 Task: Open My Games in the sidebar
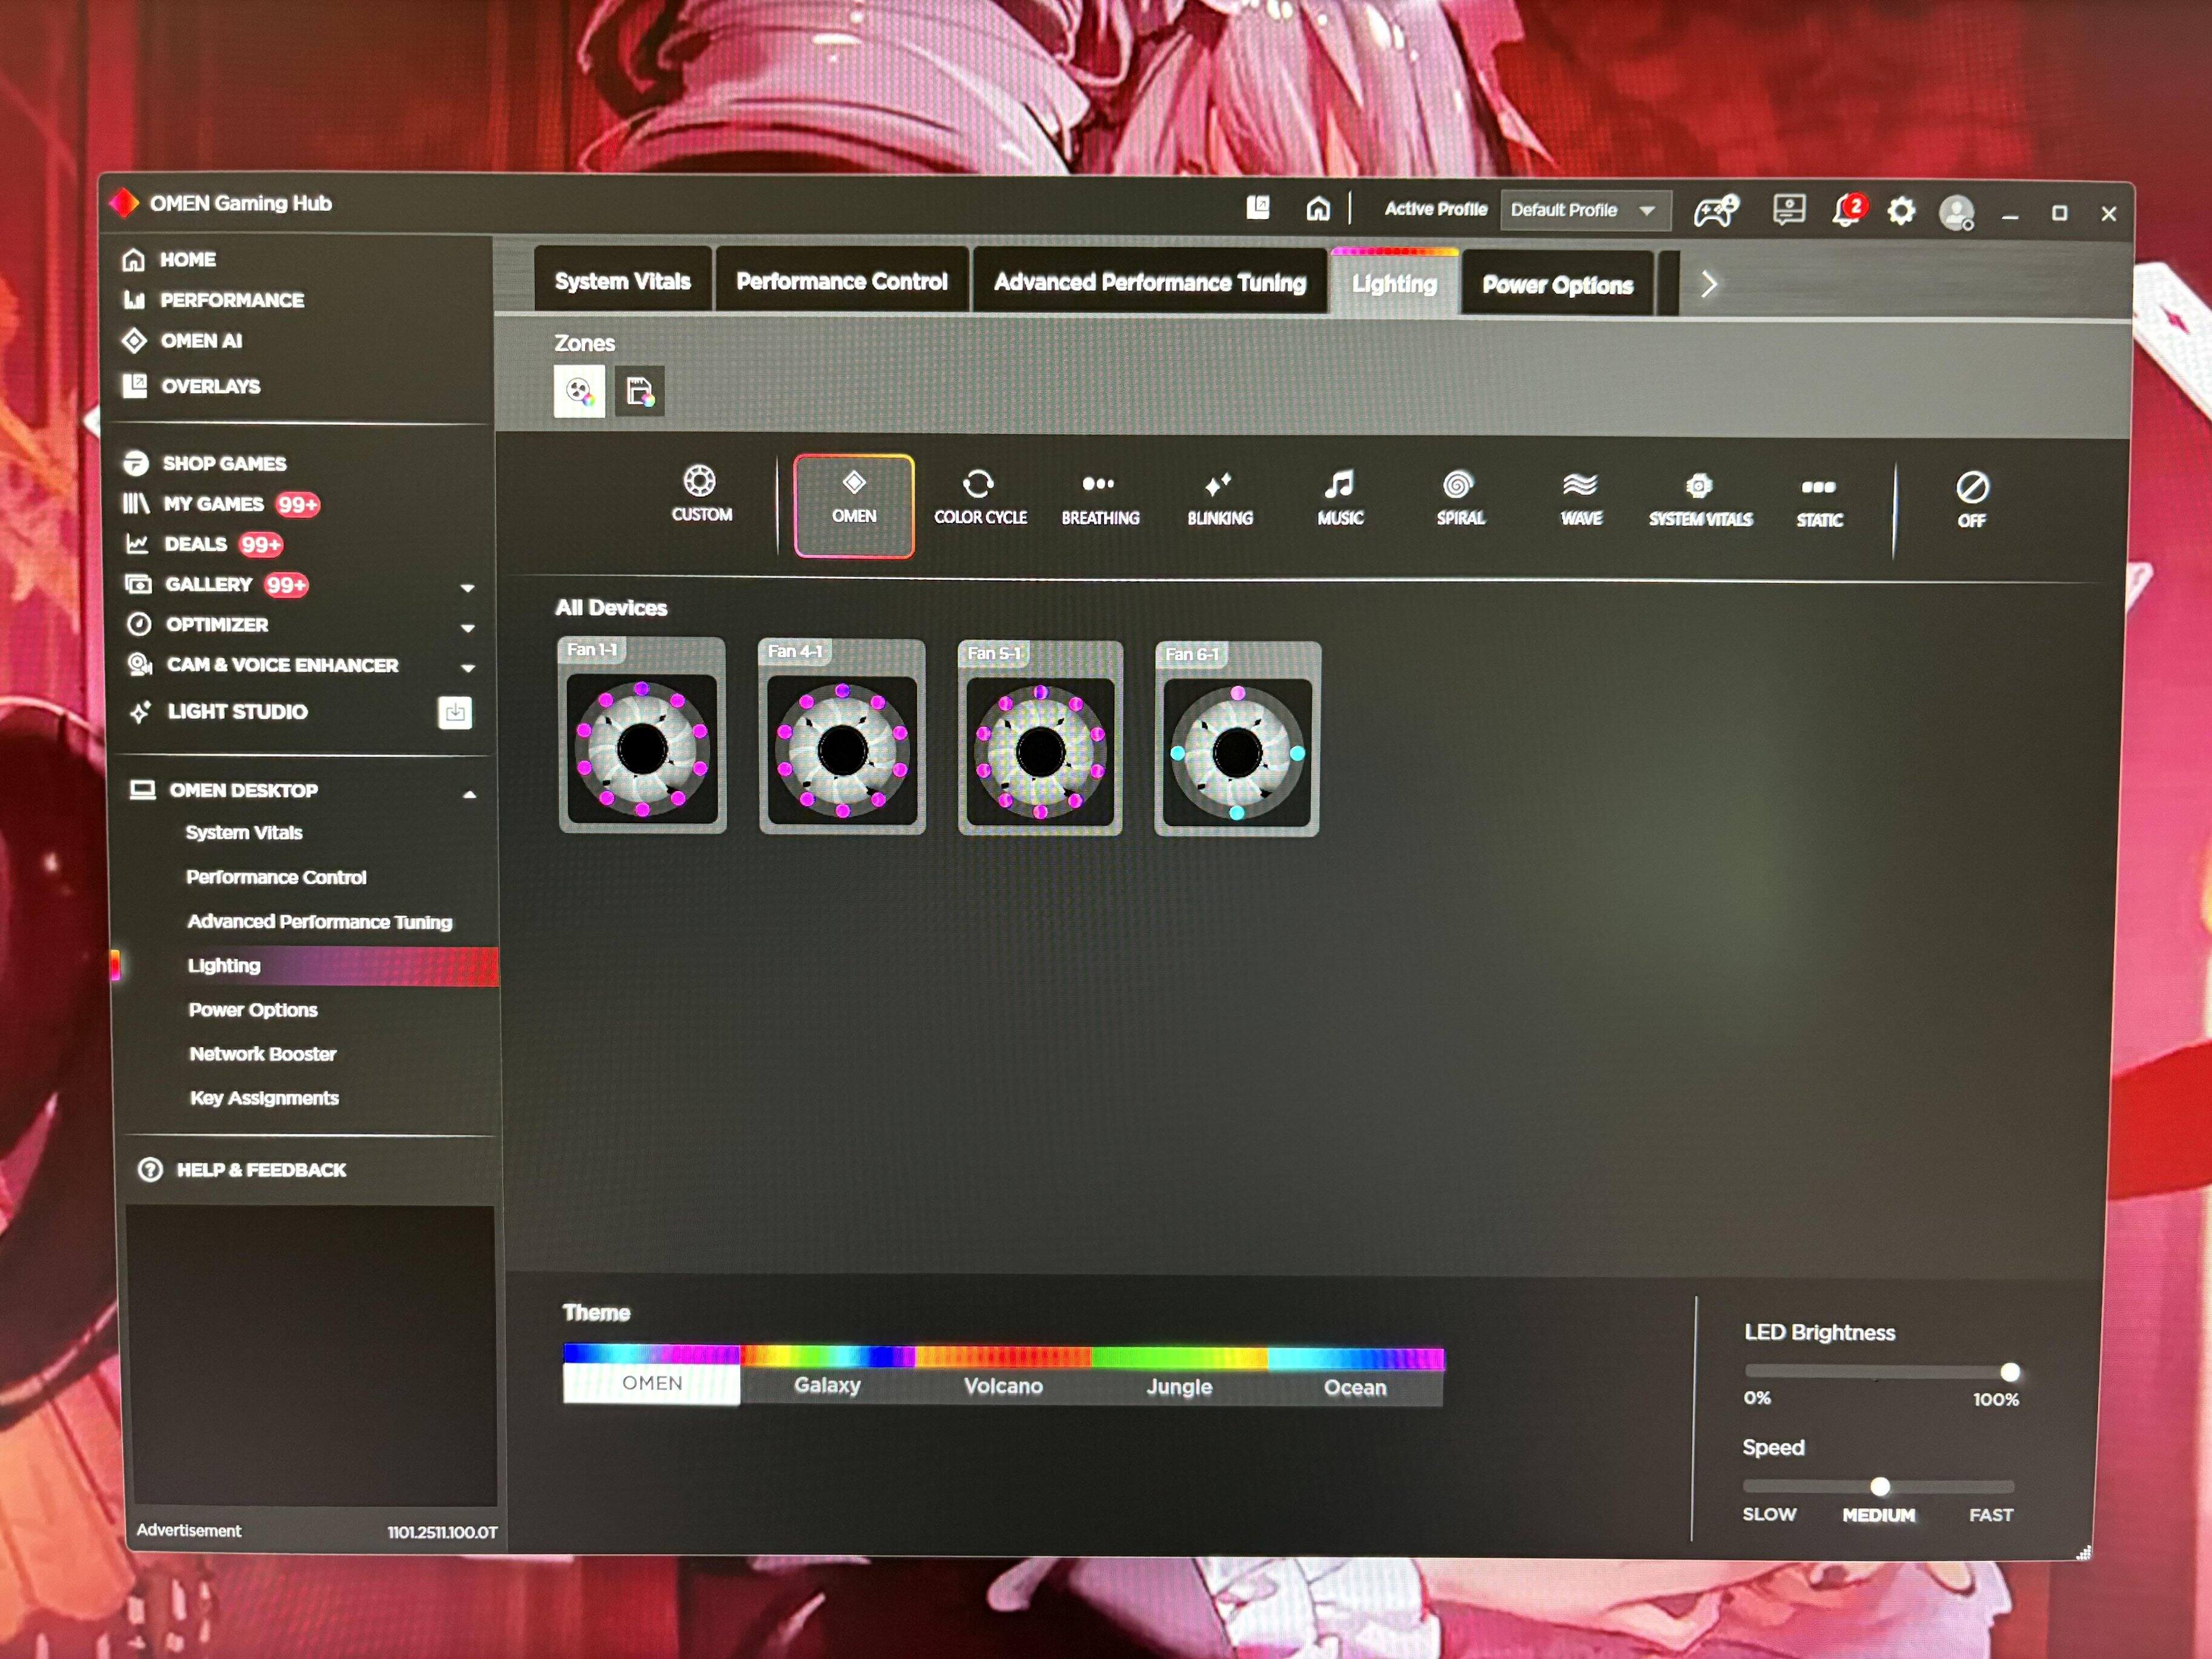click(x=221, y=504)
